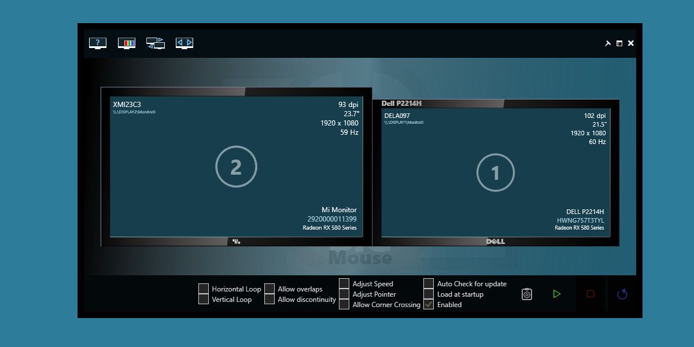Click \\.\DISPLAY1\Monitor0 device path
This screenshot has height=347, width=694.
click(404, 122)
